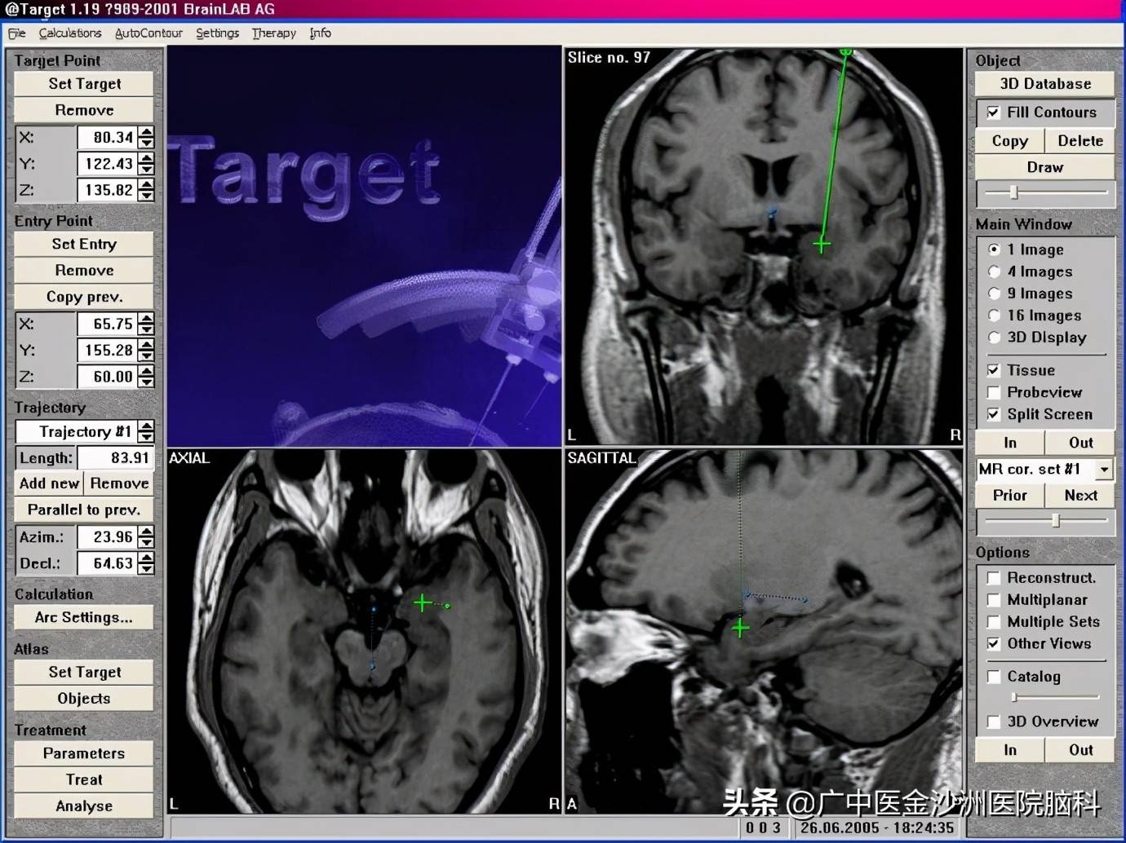
Task: Click the green crosshair in sagittal view
Action: 741,628
